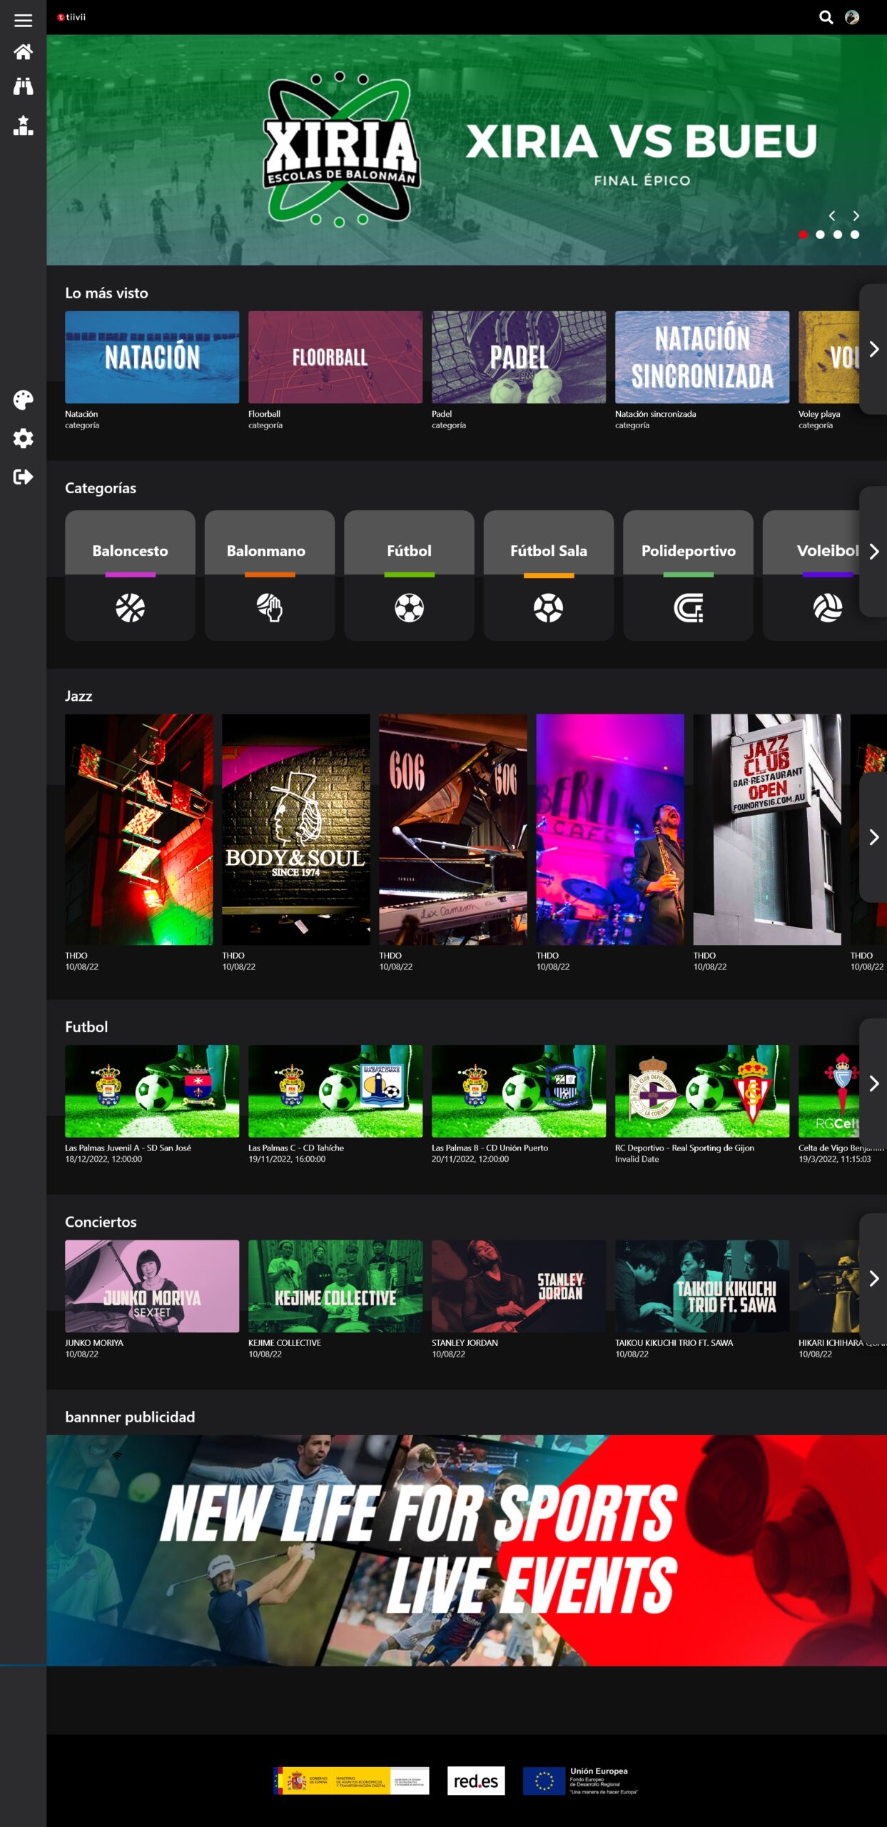Open the Stanley Jordan concert
Image resolution: width=887 pixels, height=1827 pixels.
coord(518,1286)
